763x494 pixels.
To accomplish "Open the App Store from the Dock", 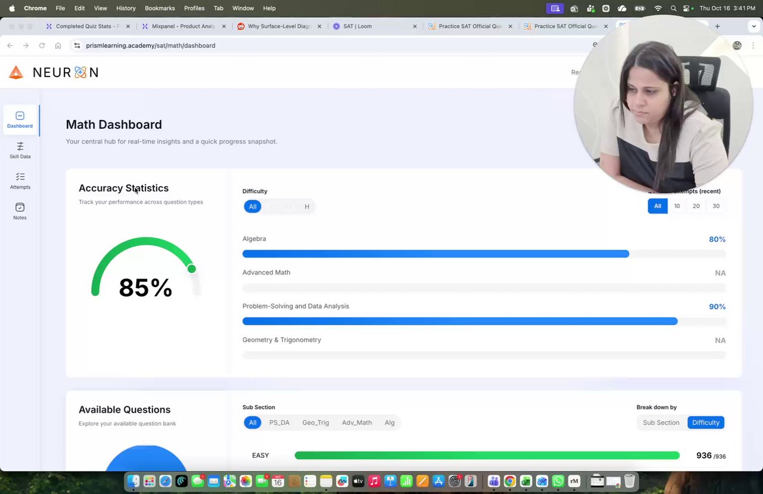I will [x=439, y=481].
